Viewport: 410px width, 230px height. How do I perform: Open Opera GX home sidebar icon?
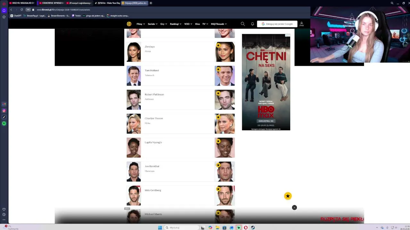tap(4, 10)
